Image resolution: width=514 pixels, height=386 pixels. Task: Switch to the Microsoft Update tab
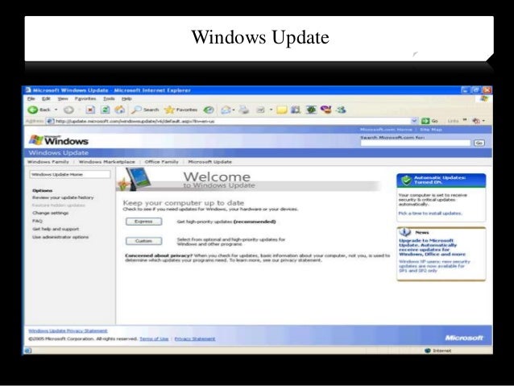click(x=209, y=162)
